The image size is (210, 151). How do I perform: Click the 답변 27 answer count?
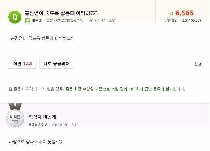(x=170, y=20)
